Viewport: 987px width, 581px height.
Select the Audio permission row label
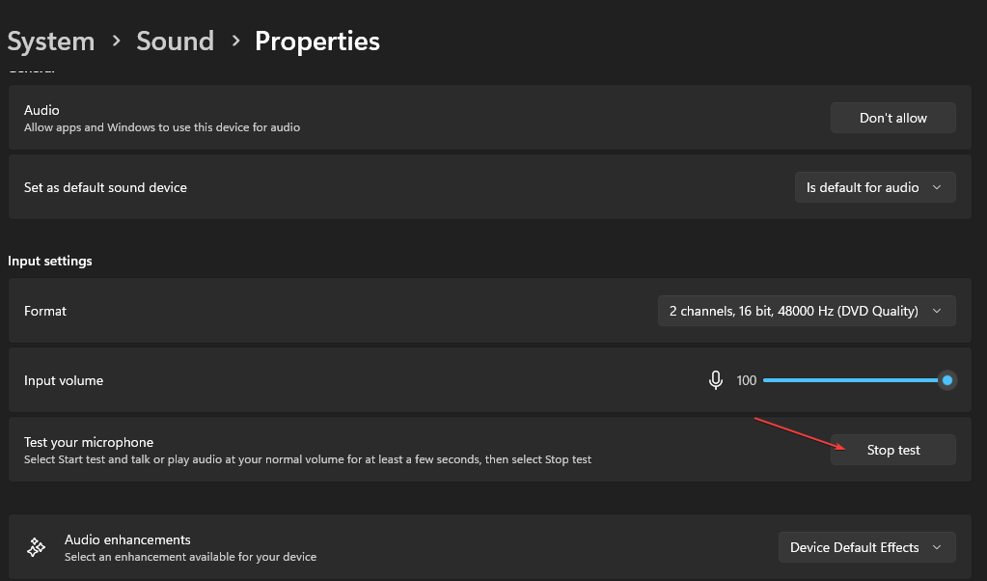pyautogui.click(x=41, y=110)
